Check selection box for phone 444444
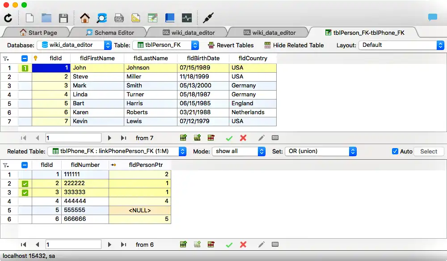The height and width of the screenshot is (261, 447). pos(25,201)
